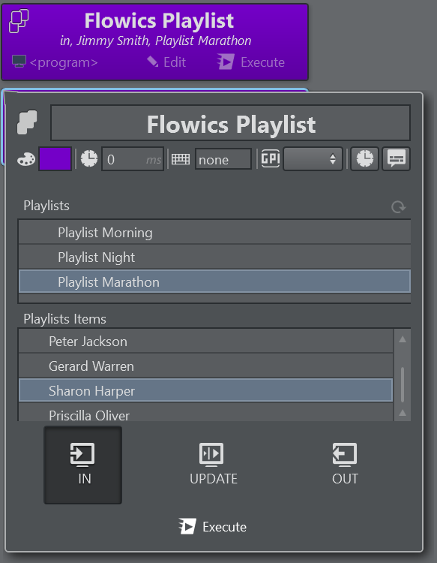Select Playlist Night

[214, 257]
